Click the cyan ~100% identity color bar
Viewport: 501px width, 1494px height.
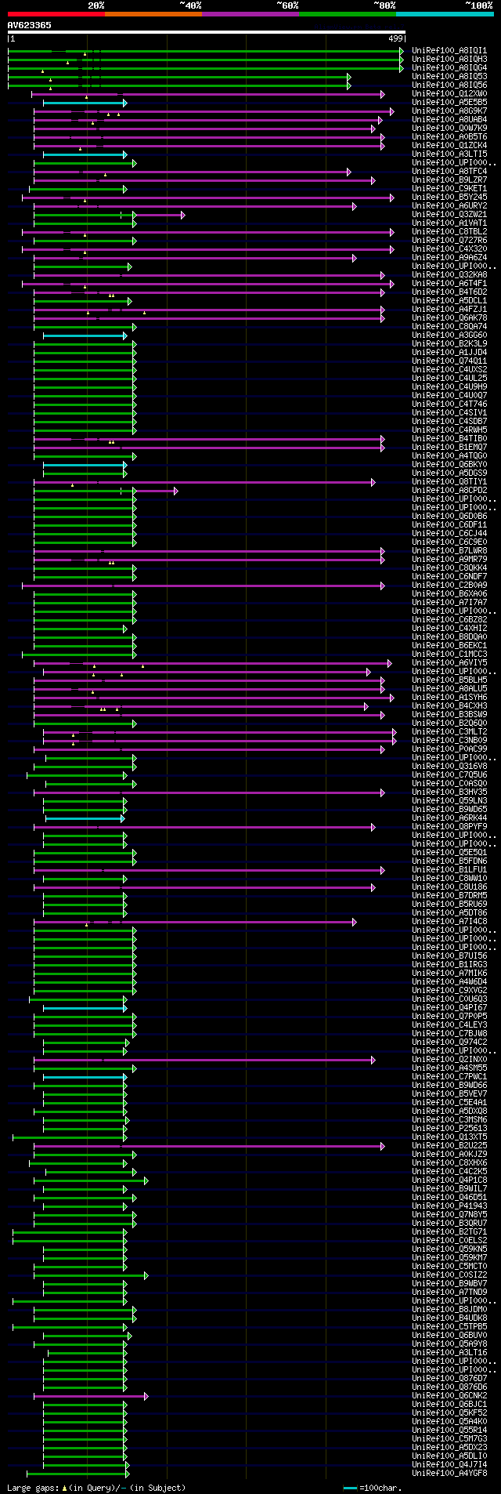(x=445, y=14)
